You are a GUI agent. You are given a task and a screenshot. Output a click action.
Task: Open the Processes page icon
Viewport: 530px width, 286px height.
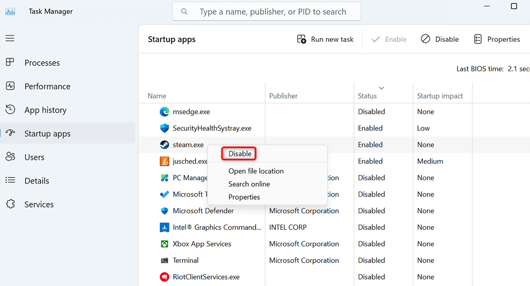(10, 62)
